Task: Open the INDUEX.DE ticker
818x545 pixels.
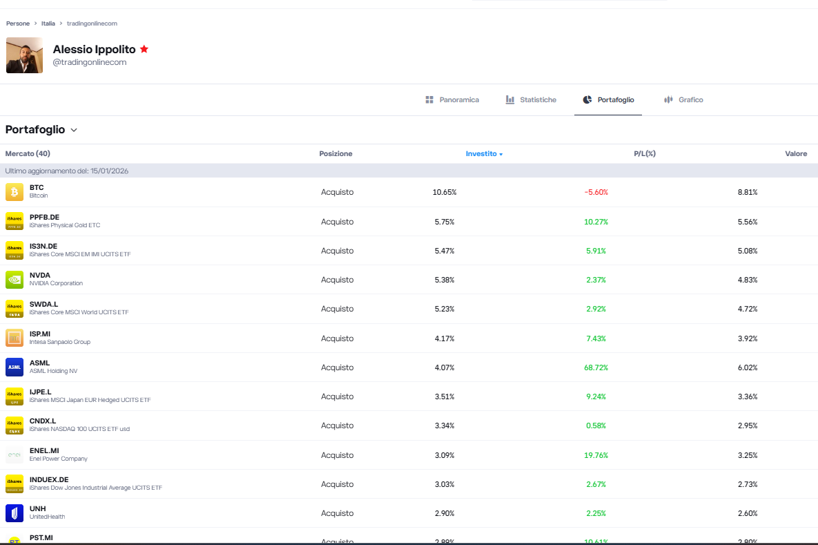Action: coord(49,480)
